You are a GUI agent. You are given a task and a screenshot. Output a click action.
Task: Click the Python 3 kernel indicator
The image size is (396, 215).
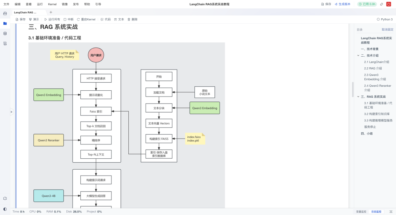pyautogui.click(x=385, y=19)
